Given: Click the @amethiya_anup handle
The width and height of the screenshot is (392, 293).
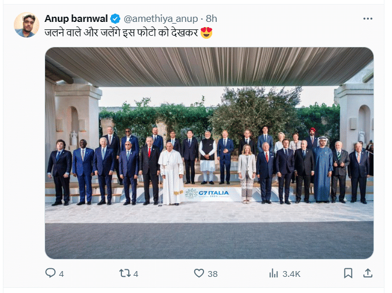Looking at the screenshot, I should 160,19.
